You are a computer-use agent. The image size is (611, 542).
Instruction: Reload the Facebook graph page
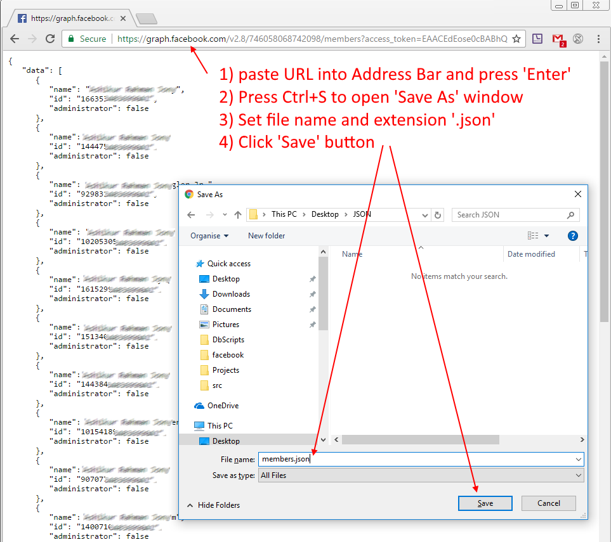point(50,39)
